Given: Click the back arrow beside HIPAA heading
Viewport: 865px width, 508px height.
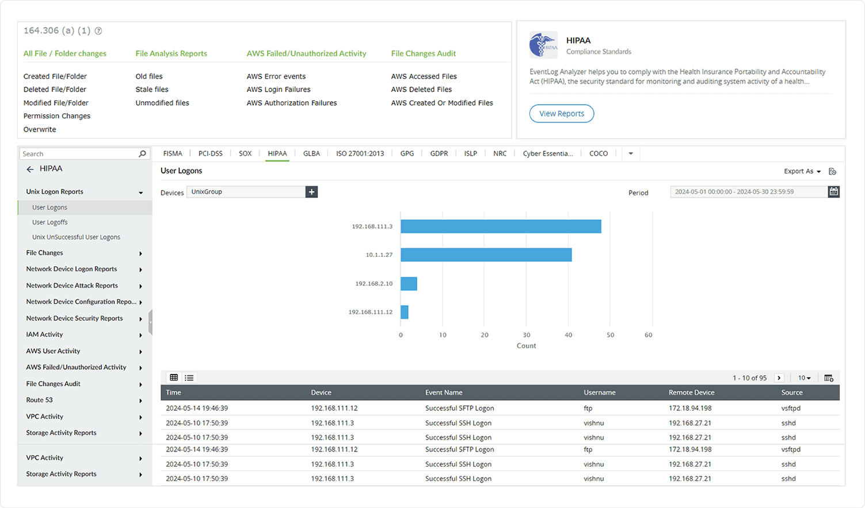Looking at the screenshot, I should [30, 168].
